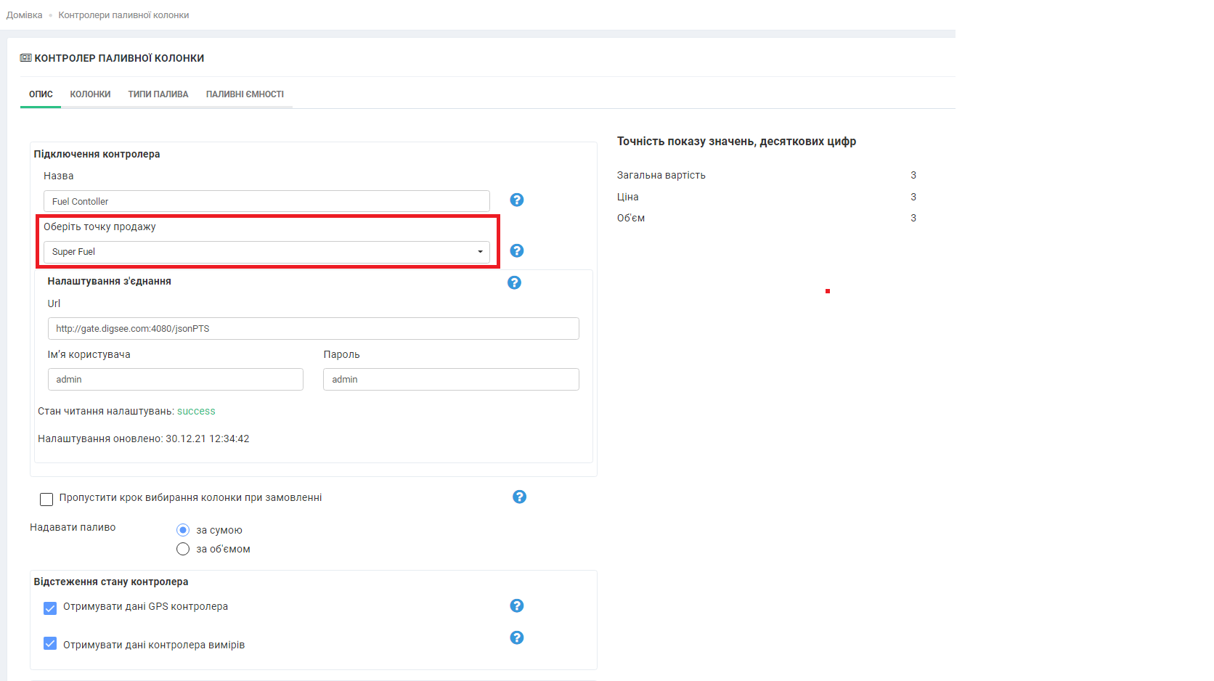This screenshot has width=1214, height=681.
Task: Show help for контролера вимірів option
Action: (516, 637)
